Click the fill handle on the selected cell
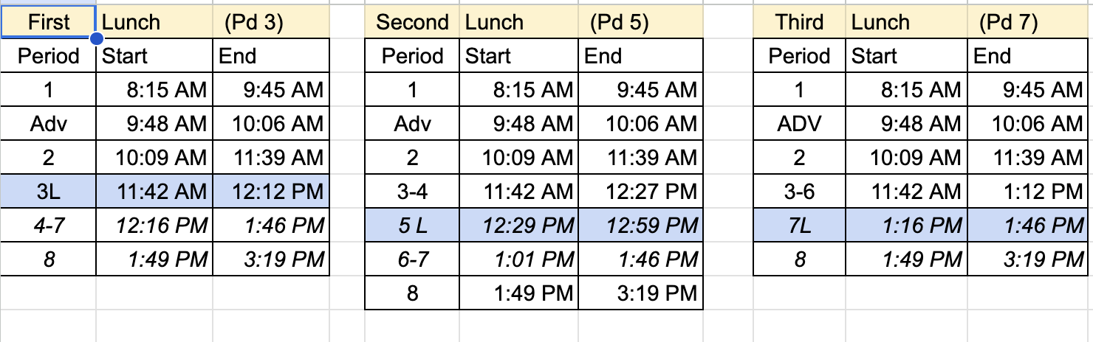The image size is (1093, 342). (96, 38)
